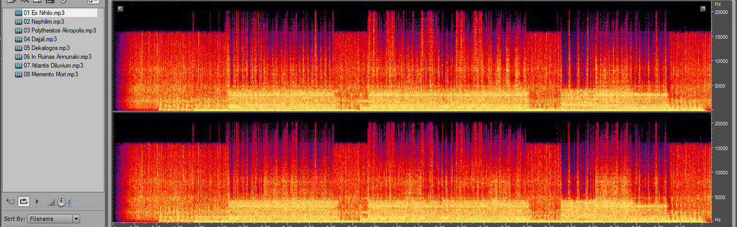Click the blue volume value 0
Image resolution: width=737 pixels, height=227 pixels.
pos(69,203)
